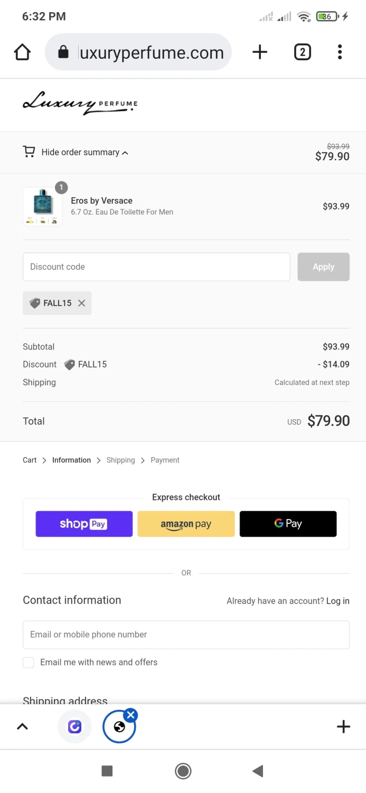Close the globe tab in bottom bar
The width and height of the screenshot is (366, 793).
(130, 715)
